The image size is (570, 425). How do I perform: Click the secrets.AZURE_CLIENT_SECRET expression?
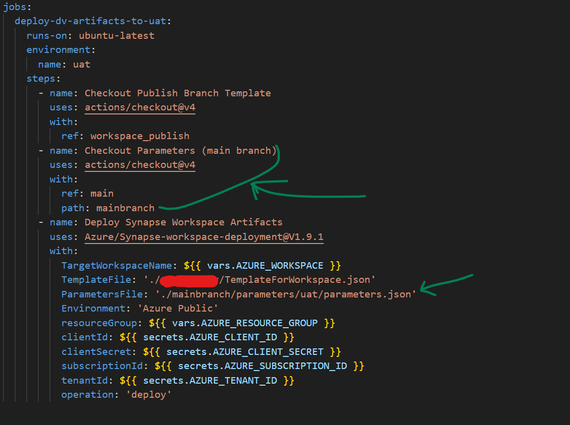coord(242,352)
